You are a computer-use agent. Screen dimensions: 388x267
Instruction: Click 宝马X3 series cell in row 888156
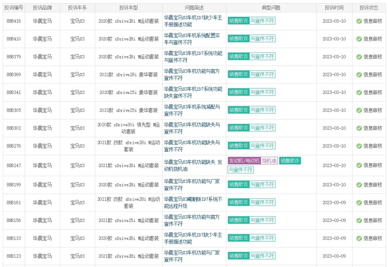(77, 220)
